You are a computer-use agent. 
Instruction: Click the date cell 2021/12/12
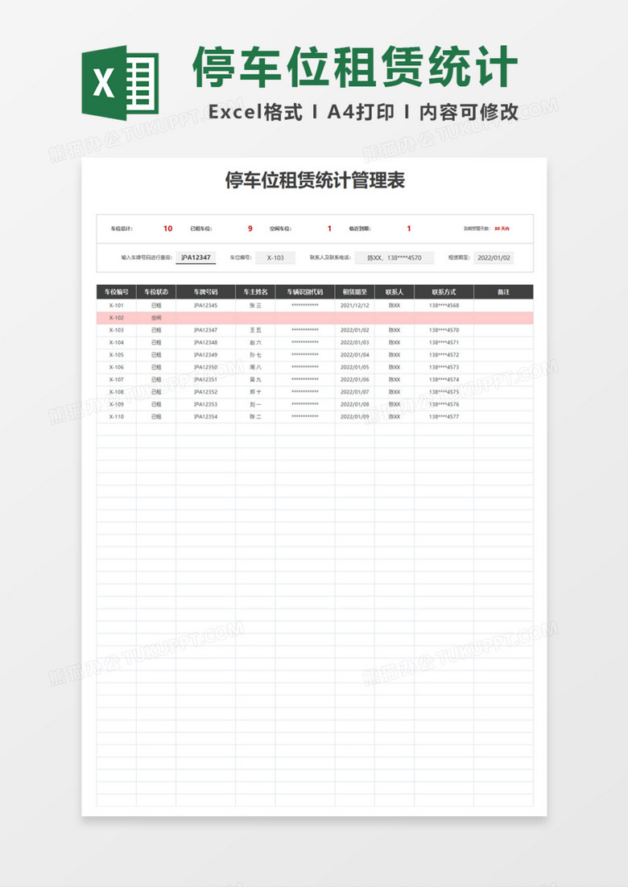pyautogui.click(x=354, y=306)
